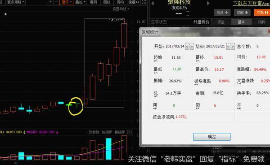The image size is (270, 165).
Task: Click the 开盘竞价 status label
Action: coord(201,22)
